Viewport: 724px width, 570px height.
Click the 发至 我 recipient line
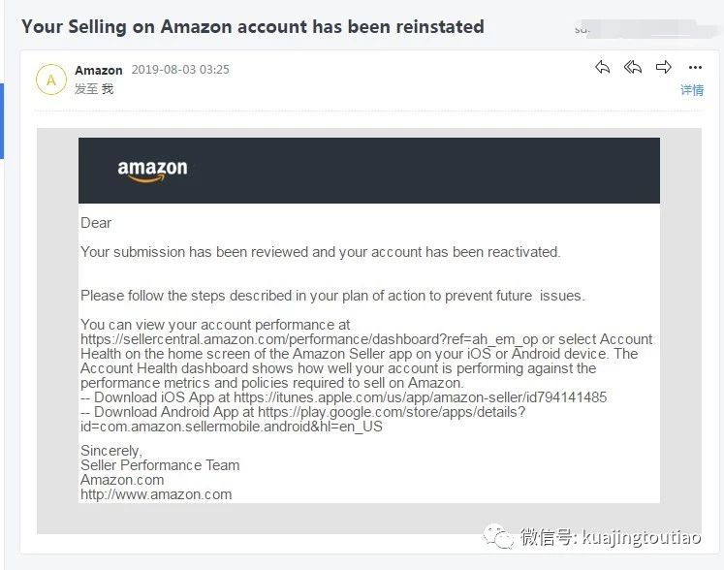[x=94, y=88]
